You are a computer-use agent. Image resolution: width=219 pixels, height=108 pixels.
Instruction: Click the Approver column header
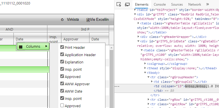[75, 39]
